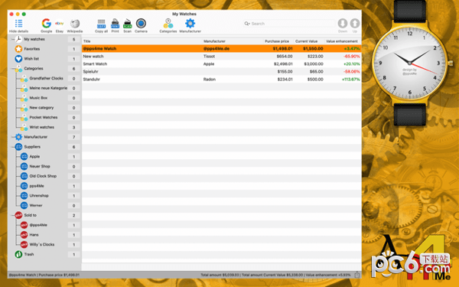
Task: Collapse the Sold to tree node
Action: tap(12, 215)
